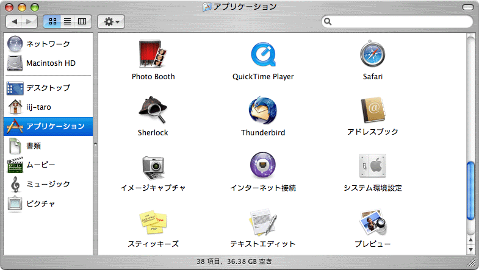Switch to column view
This screenshot has width=479, height=270.
coord(82,21)
